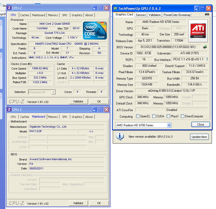Click the Memory Type GDDR5 value

point(147,78)
